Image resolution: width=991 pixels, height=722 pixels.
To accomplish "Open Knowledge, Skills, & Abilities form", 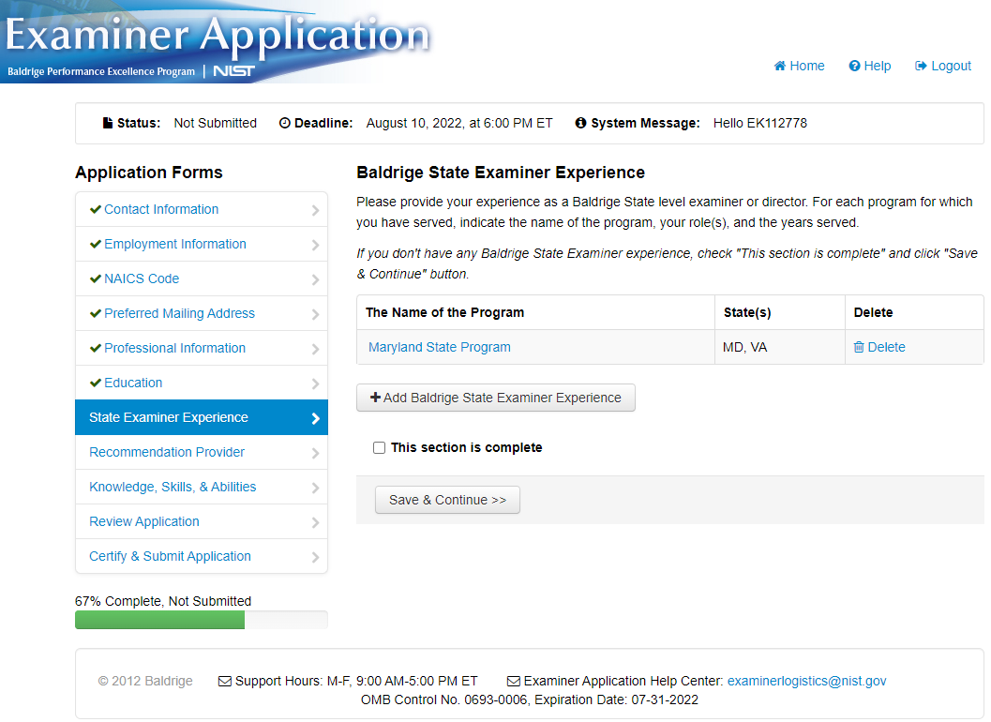I will click(x=201, y=487).
